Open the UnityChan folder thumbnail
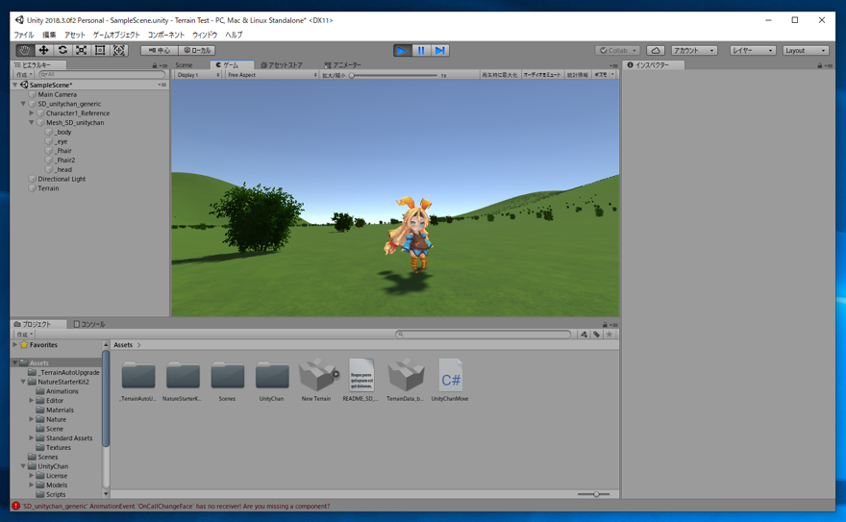Viewport: 846px width, 522px height. 271,380
